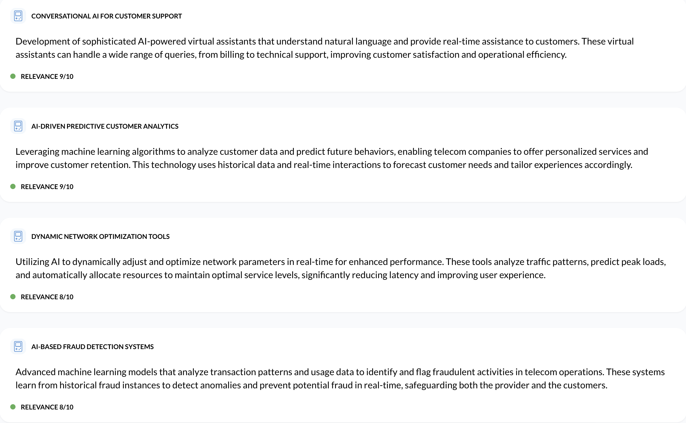This screenshot has width=686, height=423.
Task: Click the green dot on Conversational AI card
Action: click(x=13, y=76)
